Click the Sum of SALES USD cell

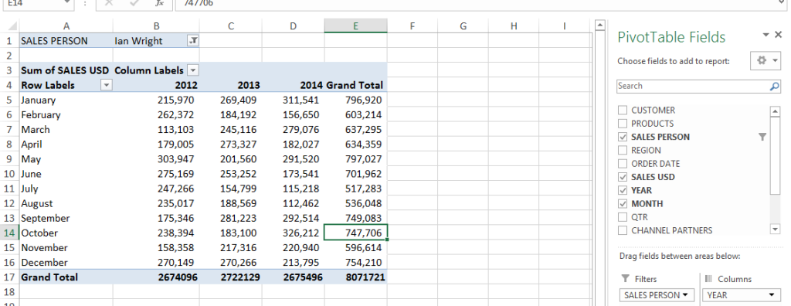(66, 70)
